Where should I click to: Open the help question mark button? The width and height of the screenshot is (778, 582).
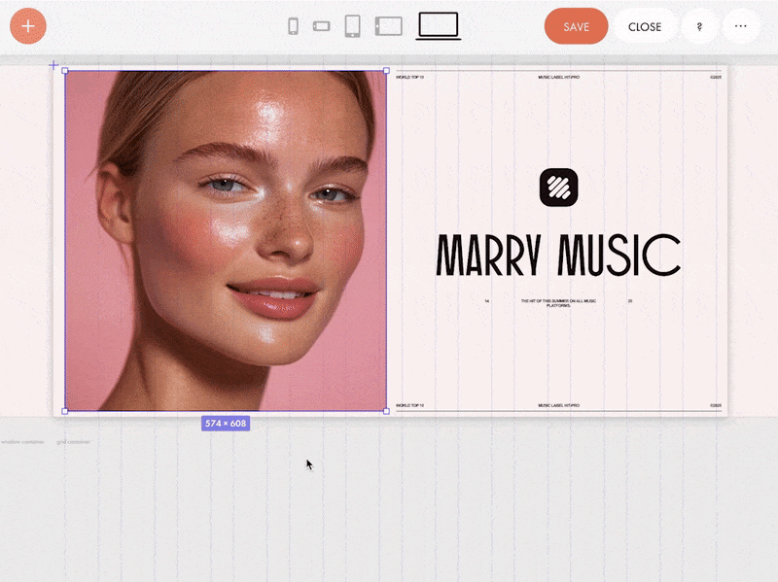tap(699, 26)
